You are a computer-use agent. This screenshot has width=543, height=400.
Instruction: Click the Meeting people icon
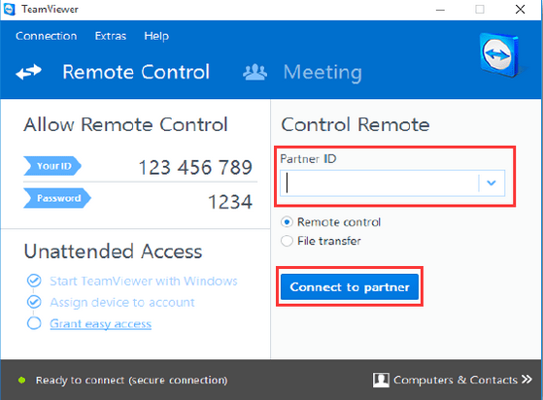point(255,72)
